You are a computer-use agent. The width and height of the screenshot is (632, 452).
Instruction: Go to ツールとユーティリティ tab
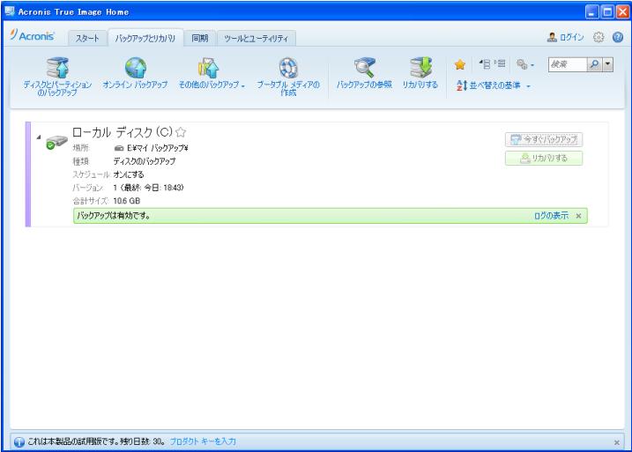click(257, 39)
